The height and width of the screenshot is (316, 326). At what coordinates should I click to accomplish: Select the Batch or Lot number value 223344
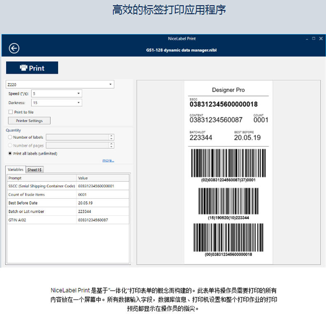click(85, 211)
